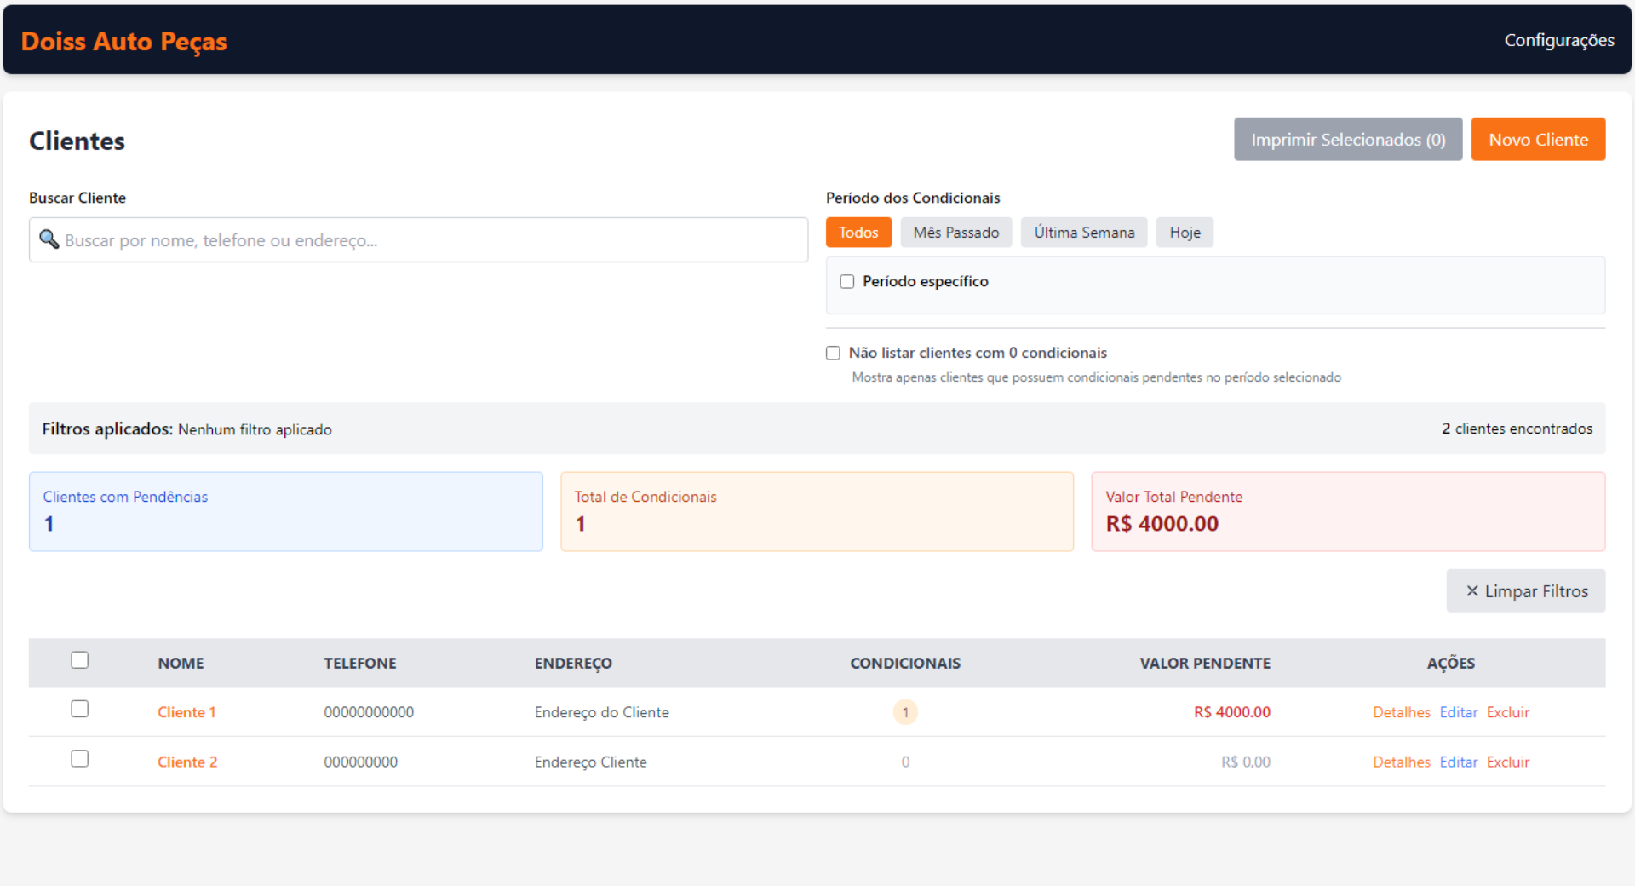Click the conditionals badge for Cliente 1
The image size is (1635, 886).
pos(904,712)
